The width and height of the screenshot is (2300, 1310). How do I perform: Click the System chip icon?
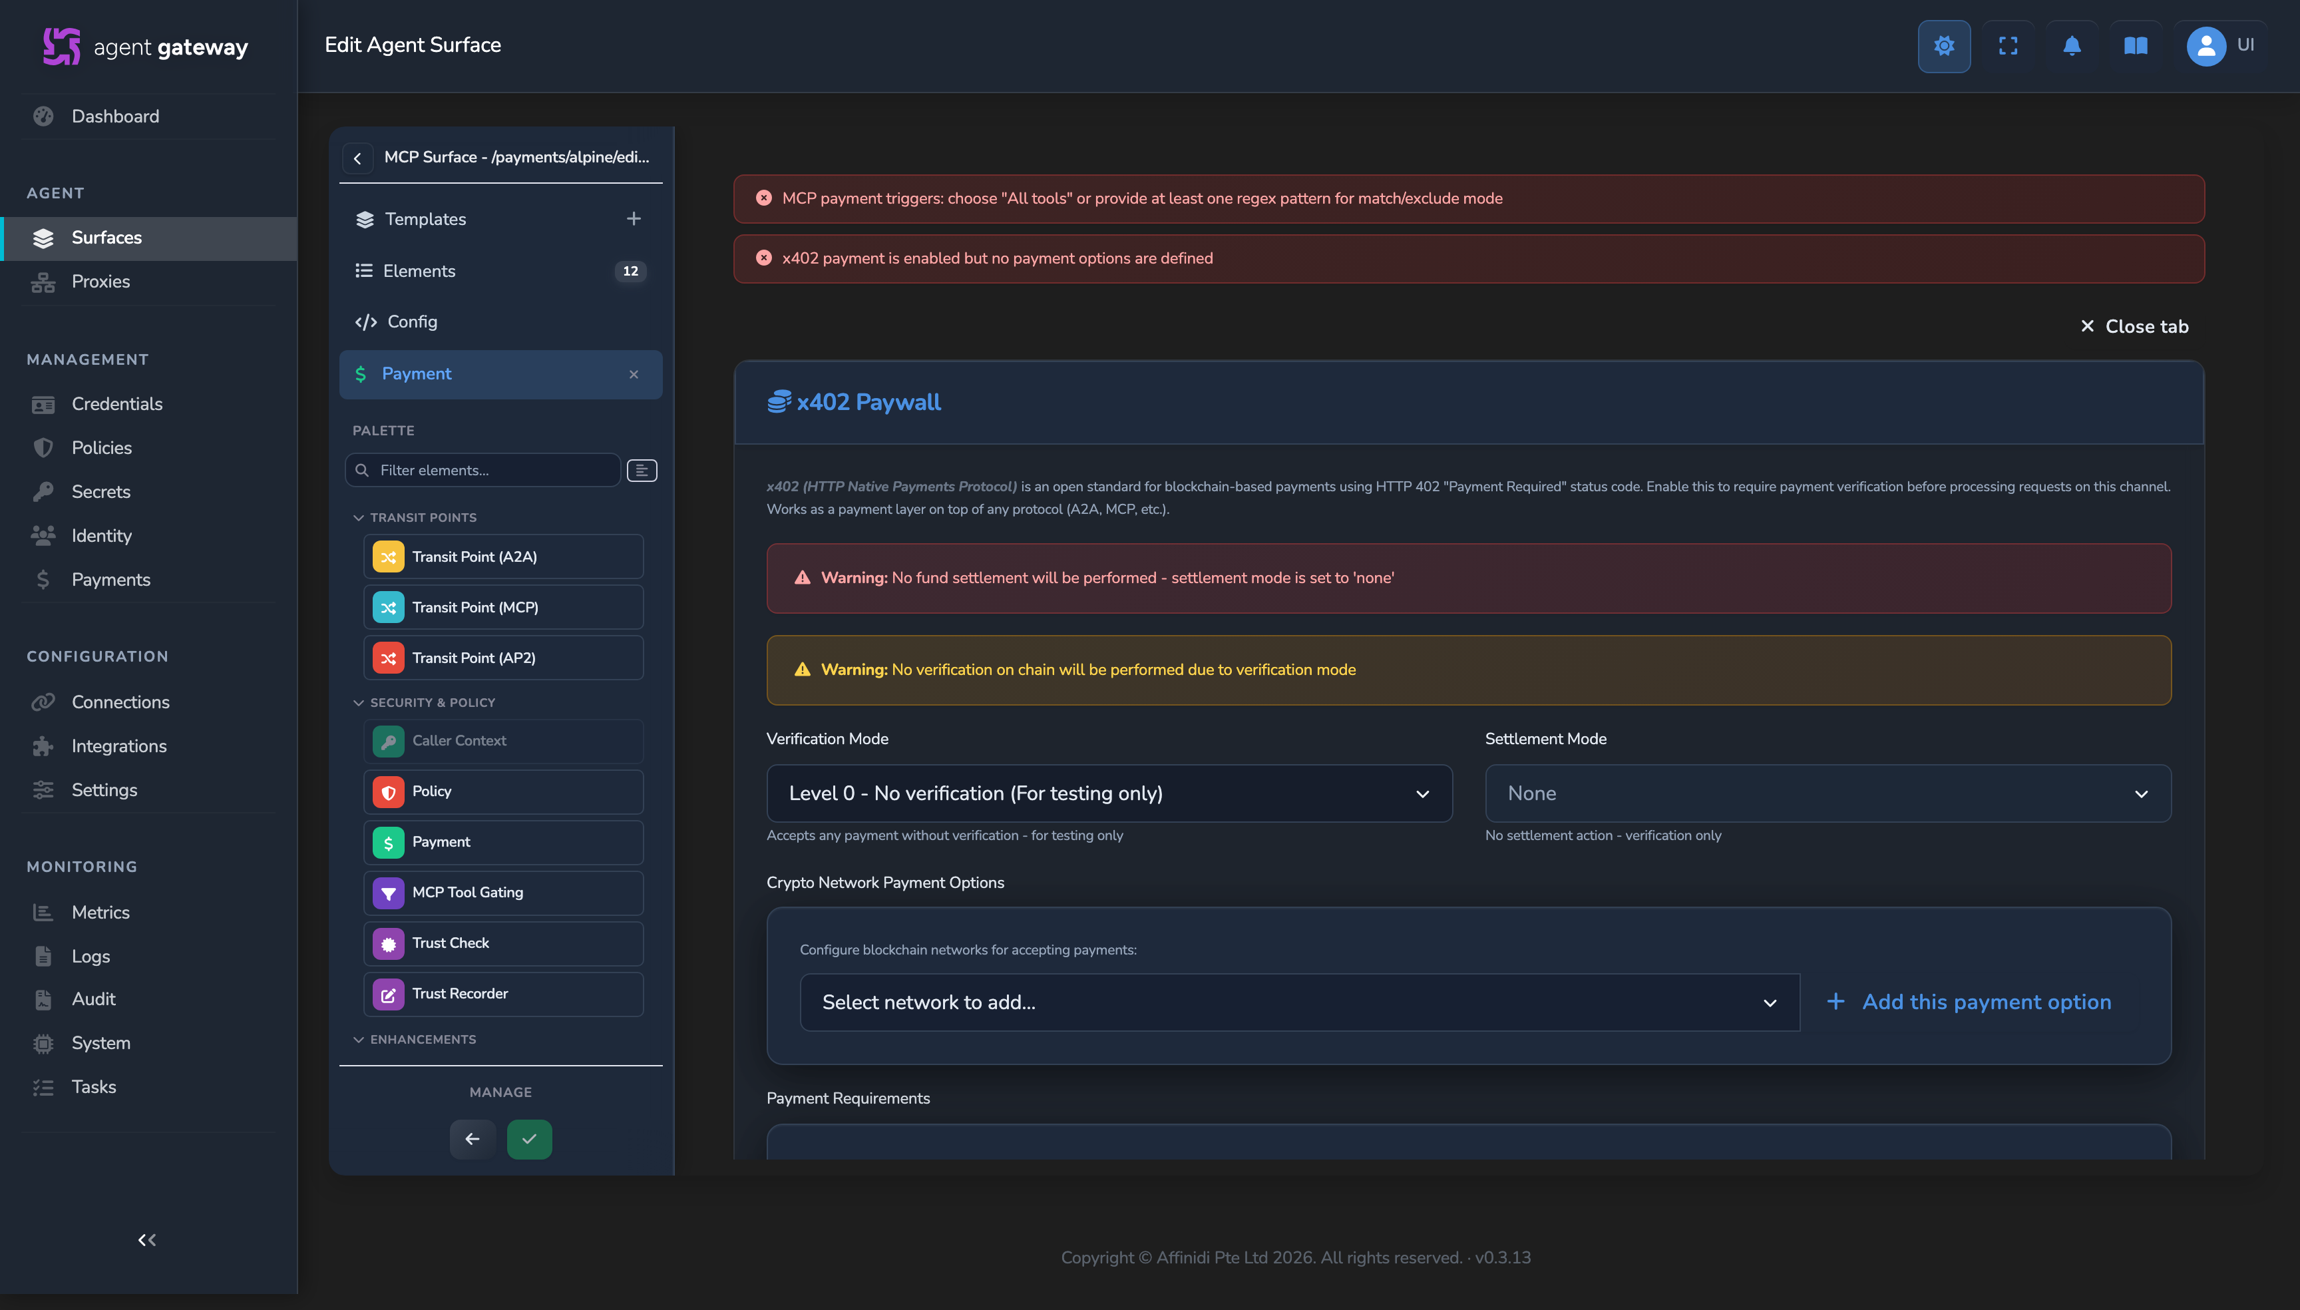[43, 1044]
